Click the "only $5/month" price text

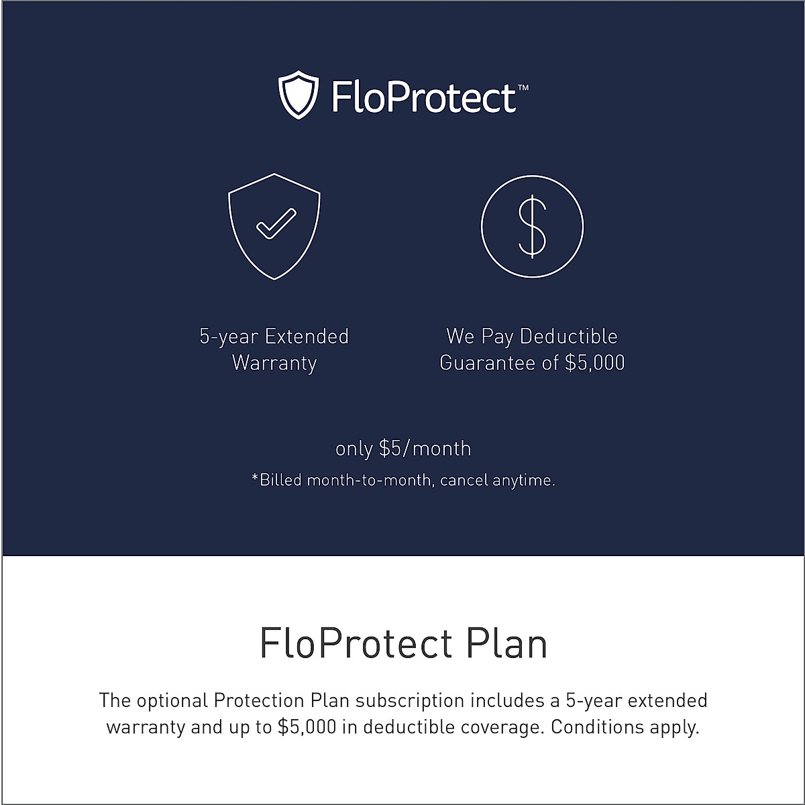coord(403,448)
